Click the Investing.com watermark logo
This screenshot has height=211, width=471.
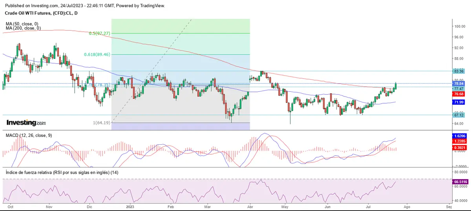click(x=26, y=123)
